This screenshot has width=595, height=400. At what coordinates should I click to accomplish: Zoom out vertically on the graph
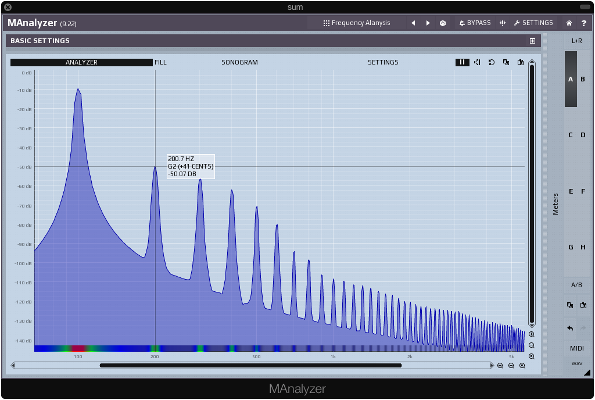pos(532,345)
